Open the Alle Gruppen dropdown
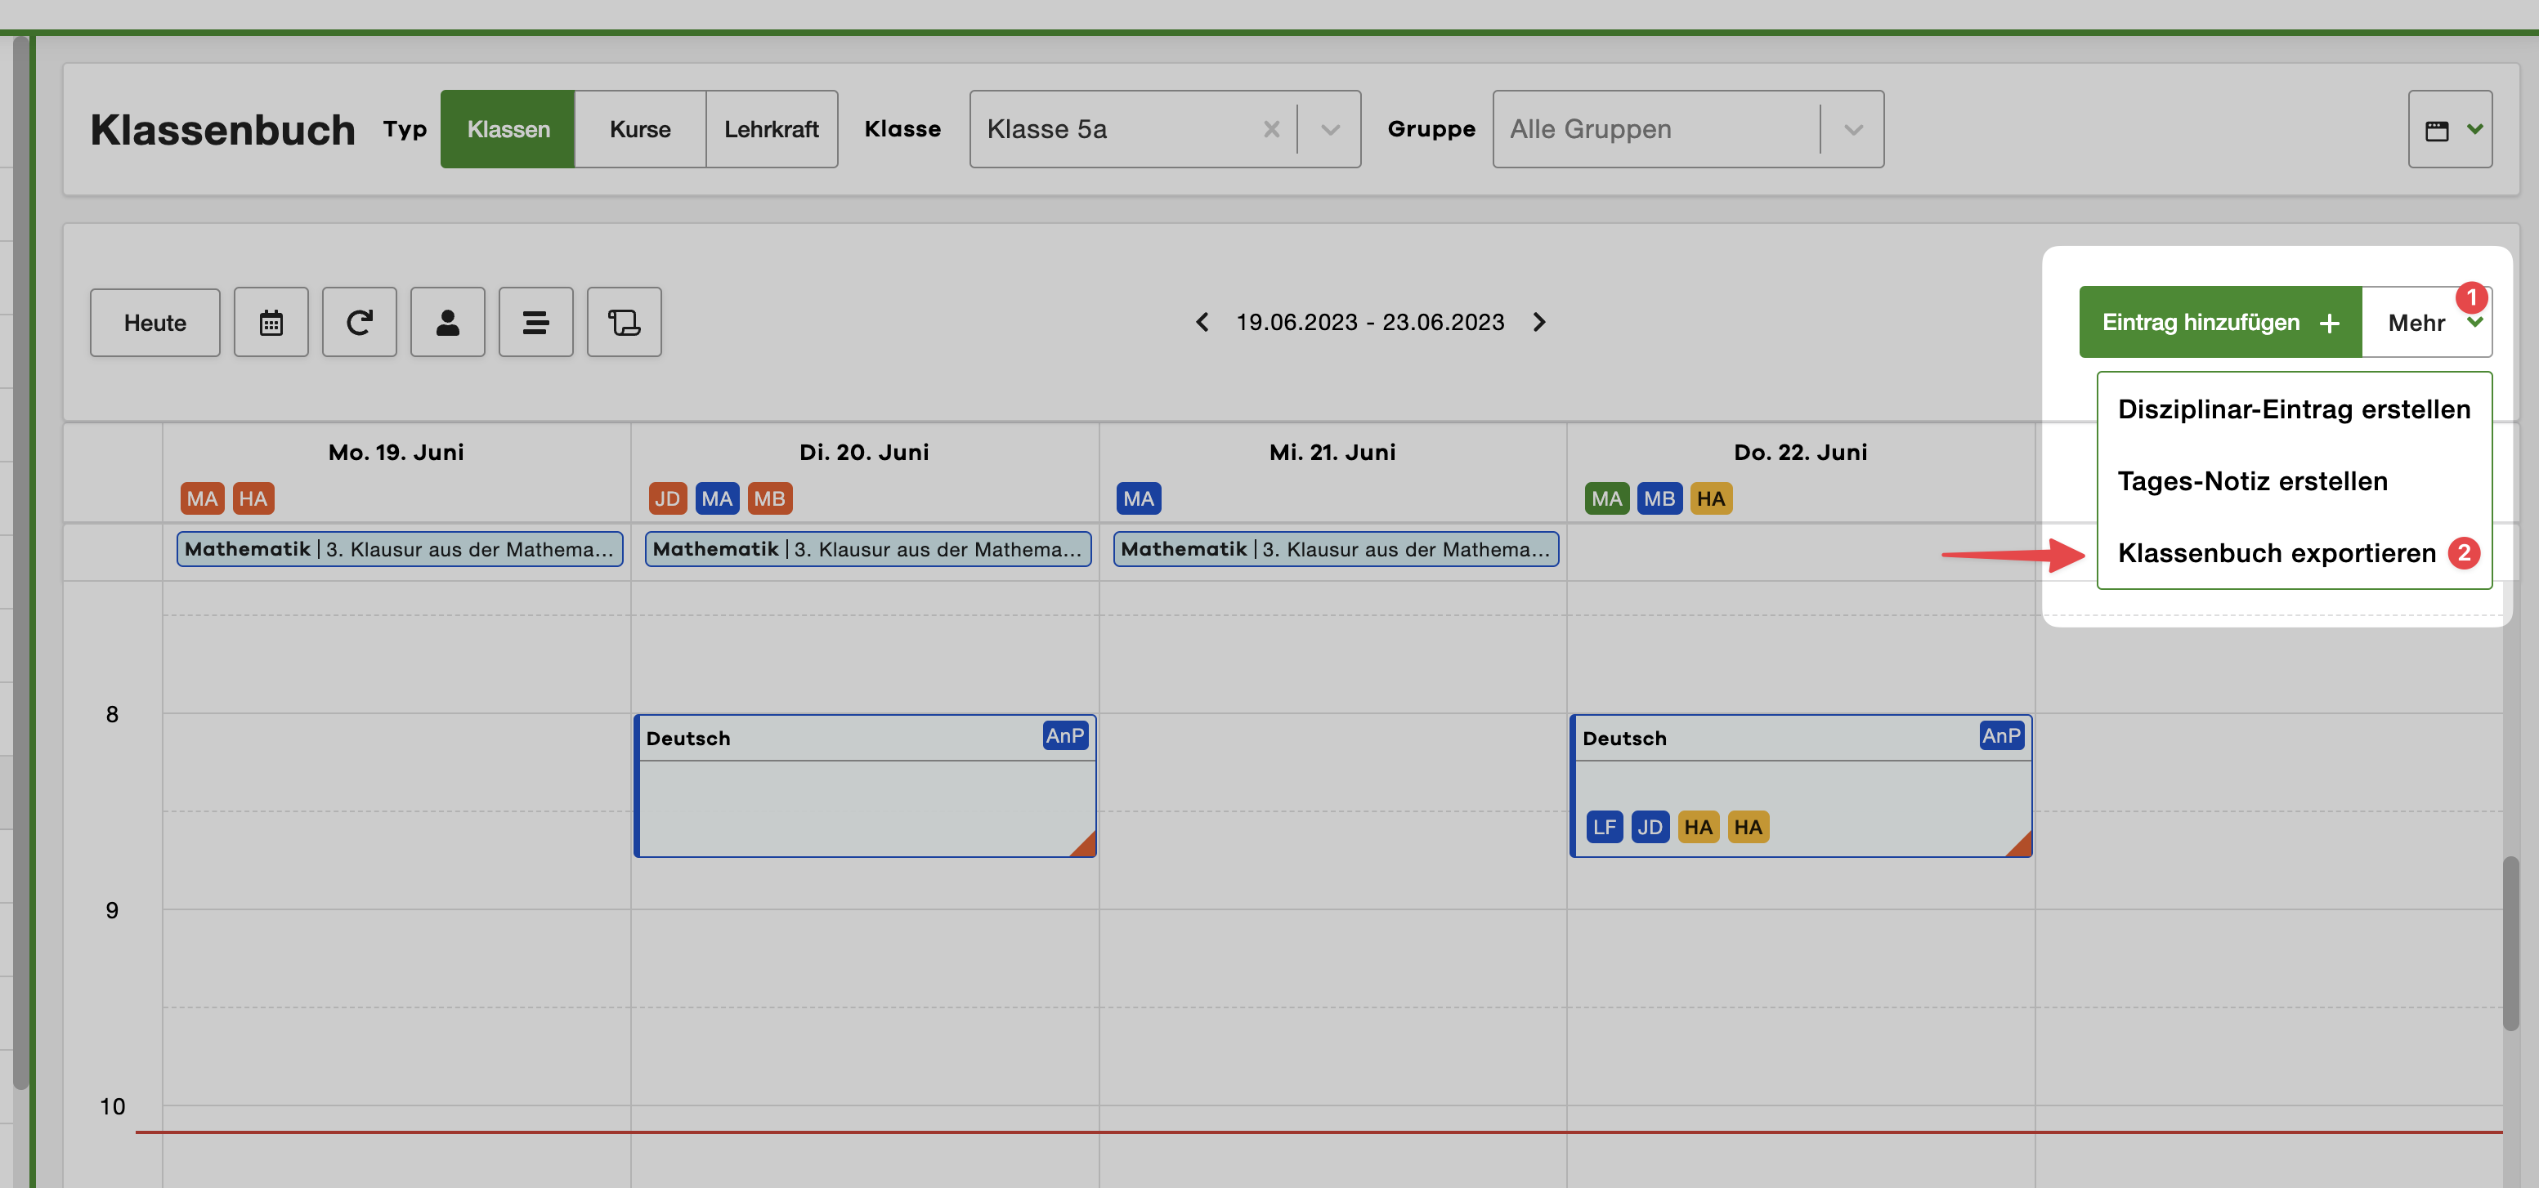The image size is (2539, 1188). click(1852, 129)
